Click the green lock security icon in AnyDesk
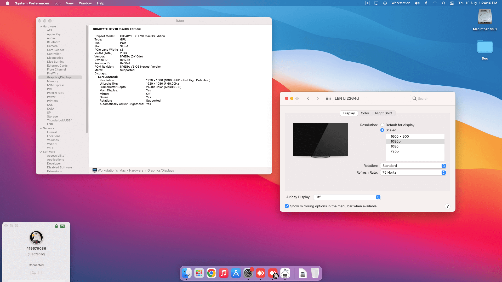 pyautogui.click(x=56, y=226)
